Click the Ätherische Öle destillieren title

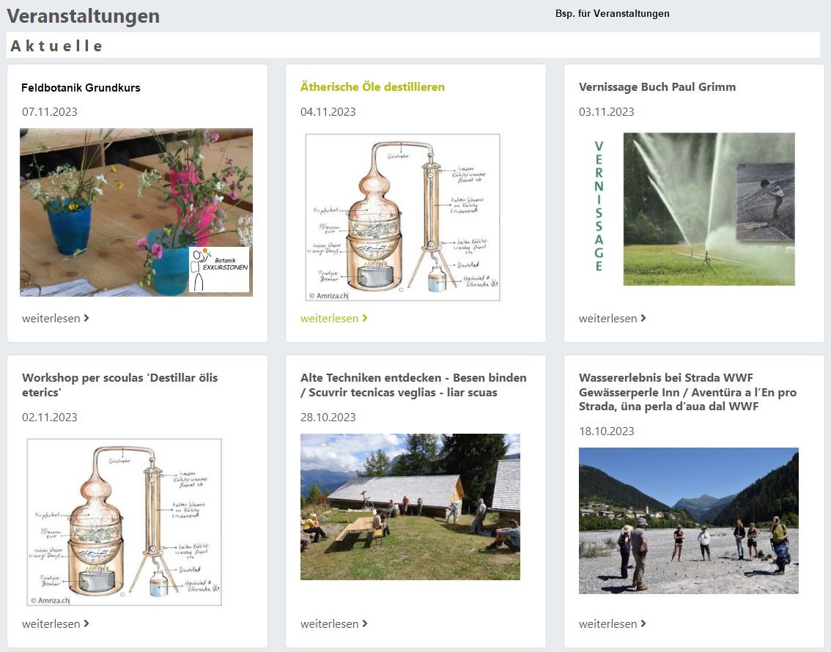(x=372, y=86)
